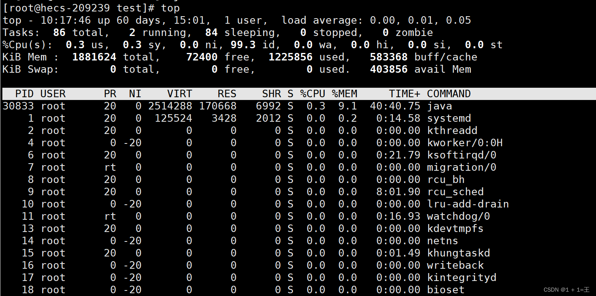Click total memory value 1881624
Image resolution: width=596 pixels, height=296 pixels.
click(94, 57)
